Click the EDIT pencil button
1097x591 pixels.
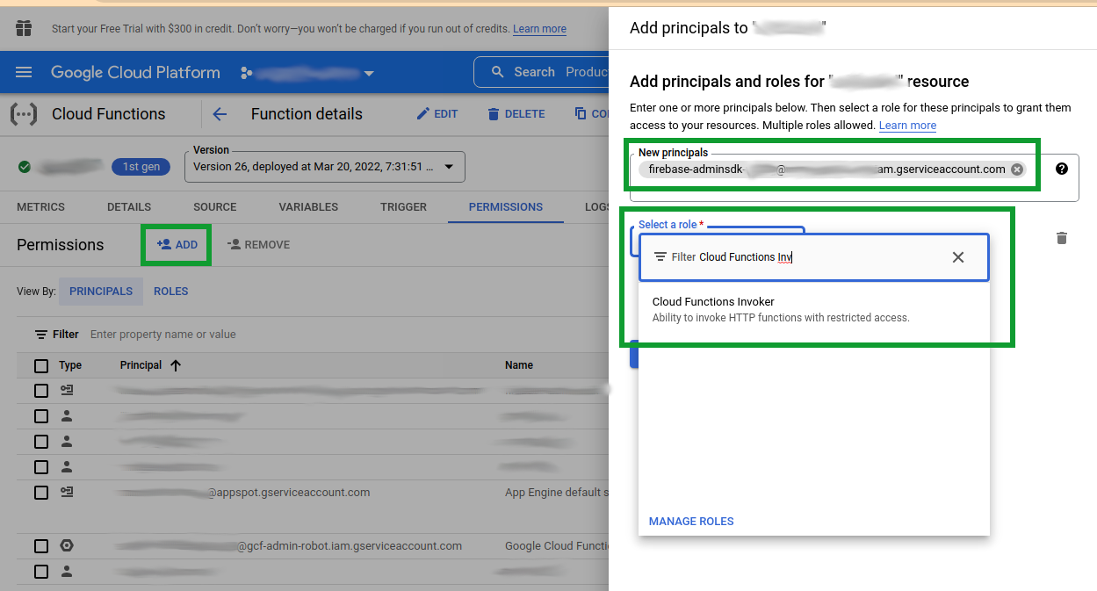tap(437, 114)
